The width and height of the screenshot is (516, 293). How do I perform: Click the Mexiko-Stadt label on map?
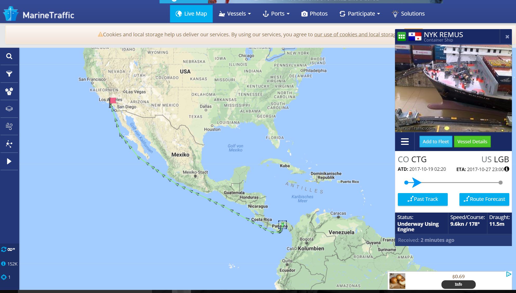(x=195, y=172)
